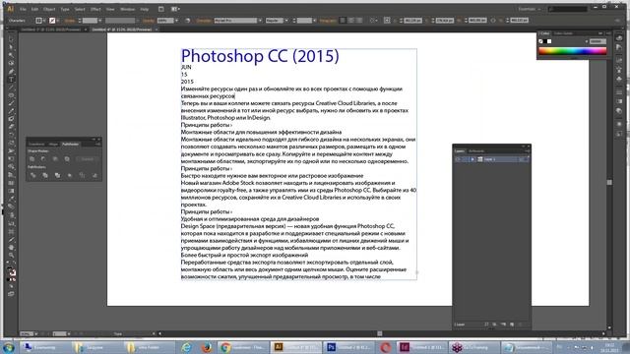Click the Paragraph link in control bar

[x=328, y=21]
